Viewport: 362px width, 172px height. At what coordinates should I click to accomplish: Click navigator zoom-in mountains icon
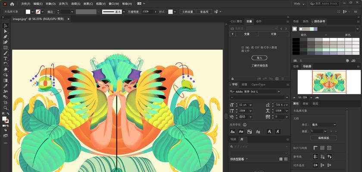(x=317, y=98)
